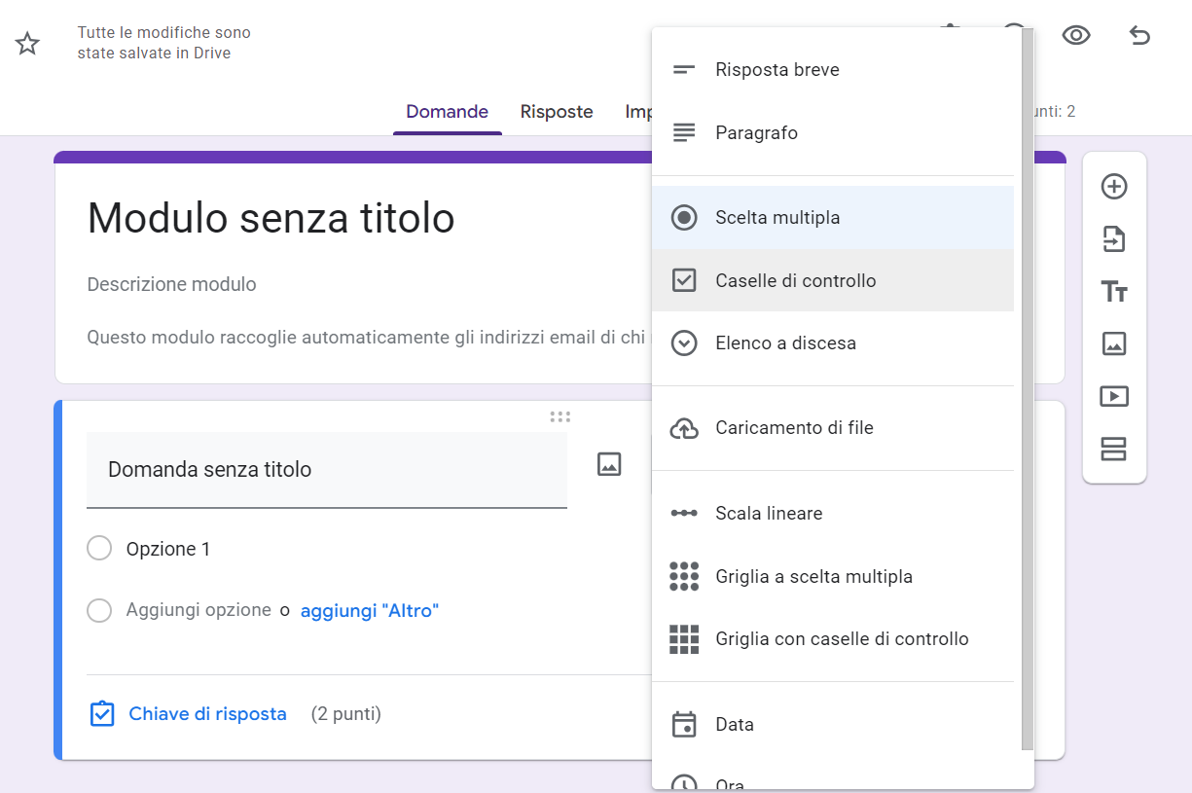The width and height of the screenshot is (1192, 793).
Task: Add title and description block
Action: [1113, 292]
